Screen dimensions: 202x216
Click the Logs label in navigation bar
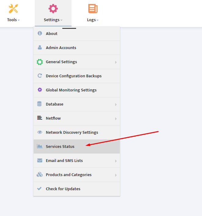click(91, 20)
